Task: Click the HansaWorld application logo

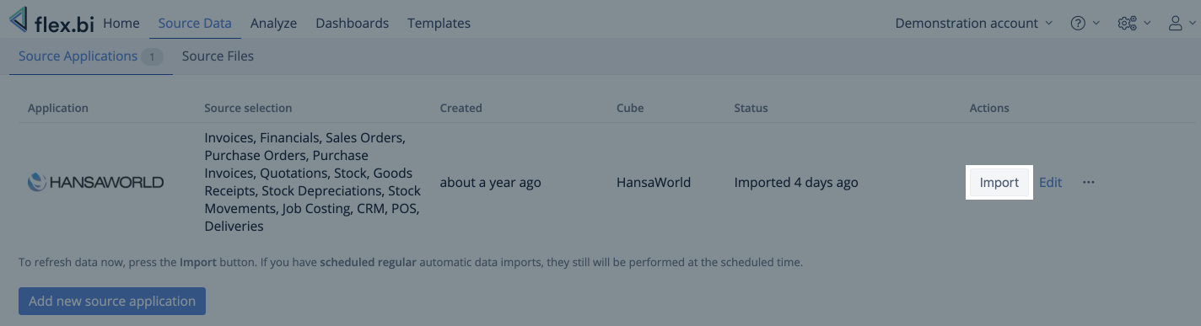Action: coord(96,182)
